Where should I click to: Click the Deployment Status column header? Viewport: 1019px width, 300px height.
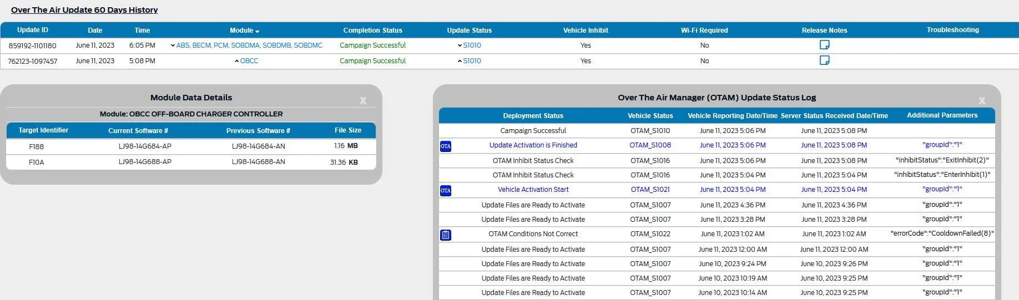coord(533,116)
